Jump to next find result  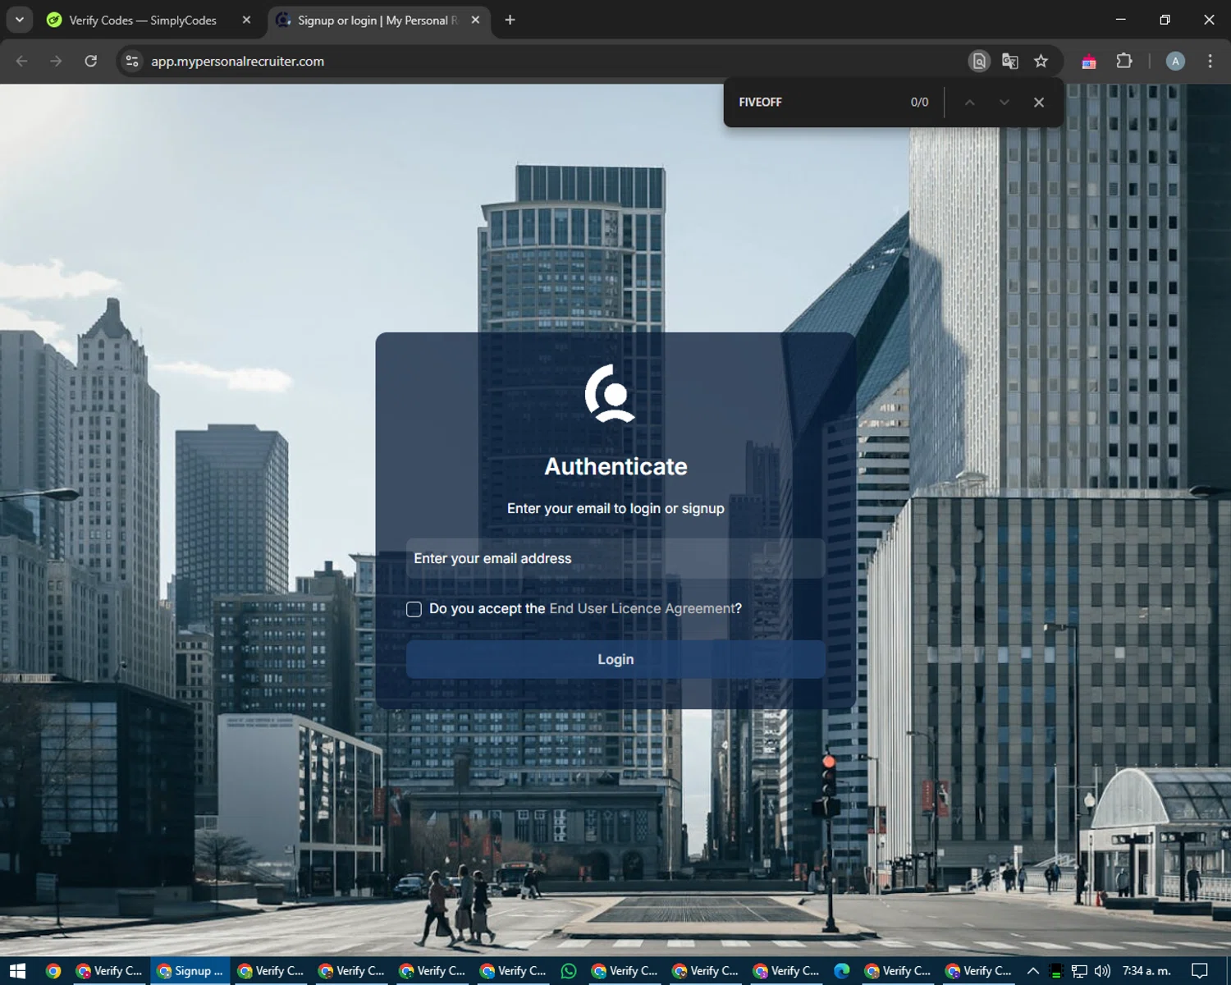click(x=1004, y=102)
